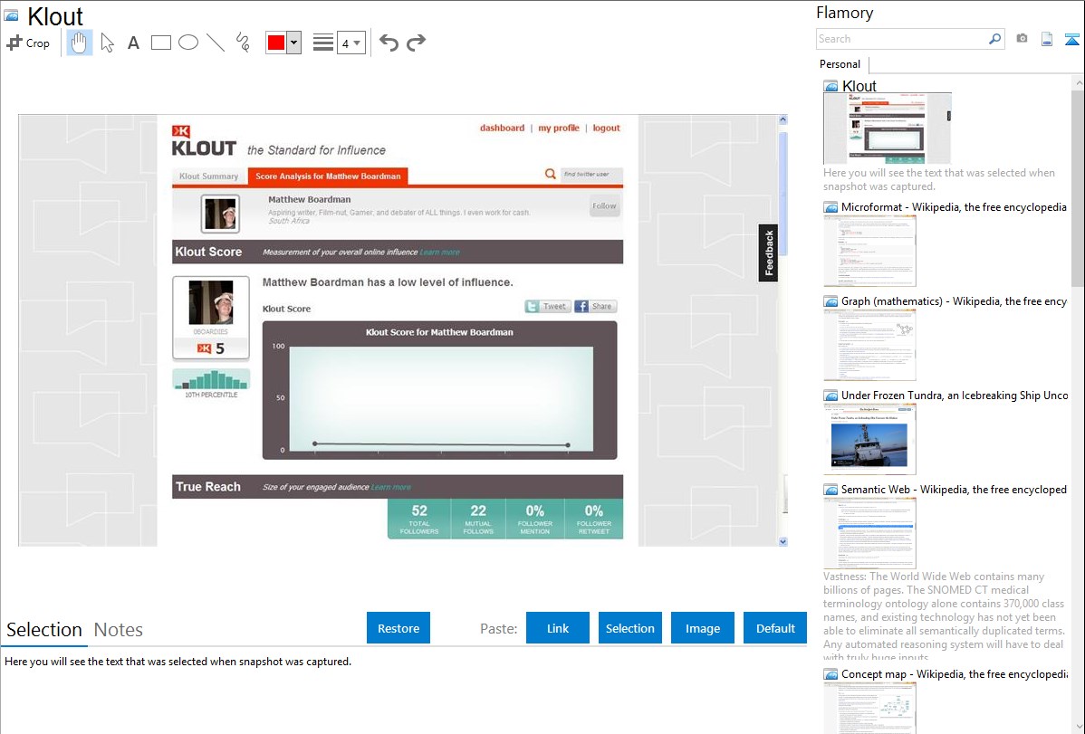
Task: Open the my profile link
Action: pyautogui.click(x=559, y=128)
